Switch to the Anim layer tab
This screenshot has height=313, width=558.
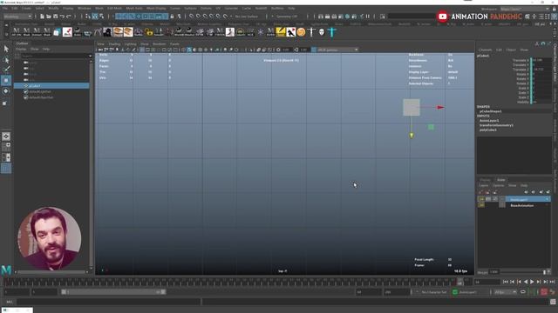point(500,180)
